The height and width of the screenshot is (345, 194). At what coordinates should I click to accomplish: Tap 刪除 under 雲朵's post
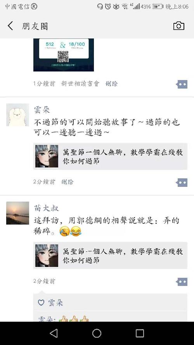[68, 182]
